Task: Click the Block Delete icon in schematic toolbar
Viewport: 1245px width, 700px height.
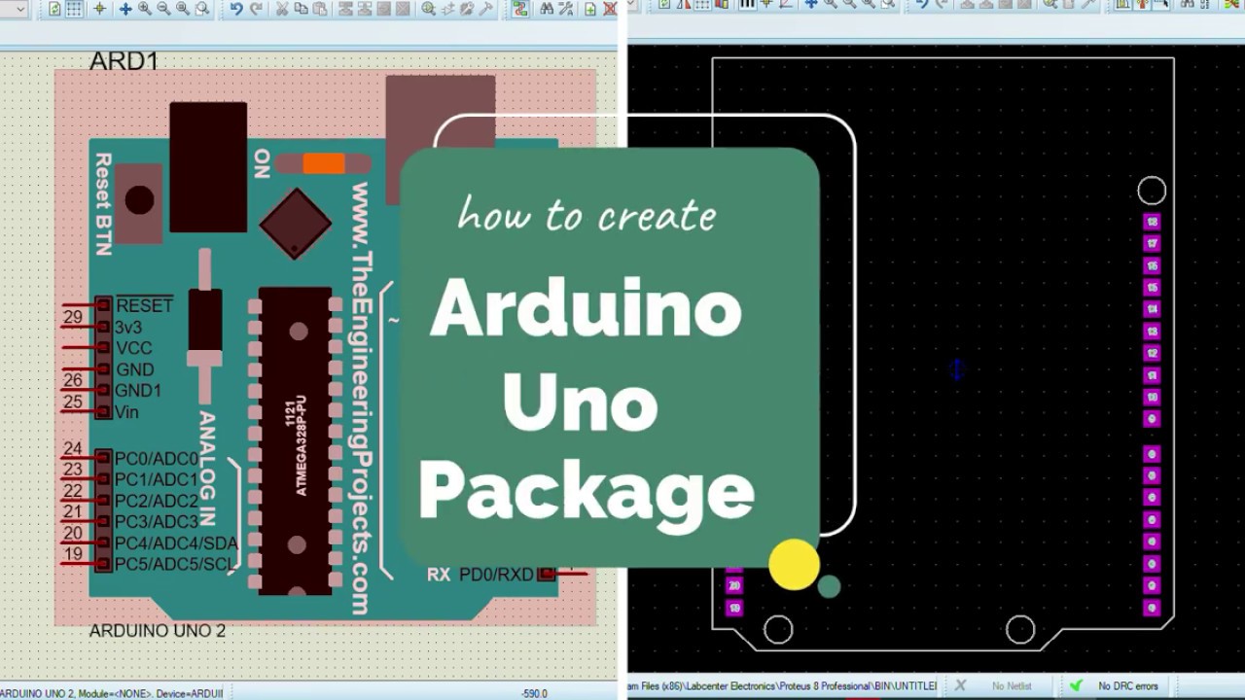Action: 403,9
